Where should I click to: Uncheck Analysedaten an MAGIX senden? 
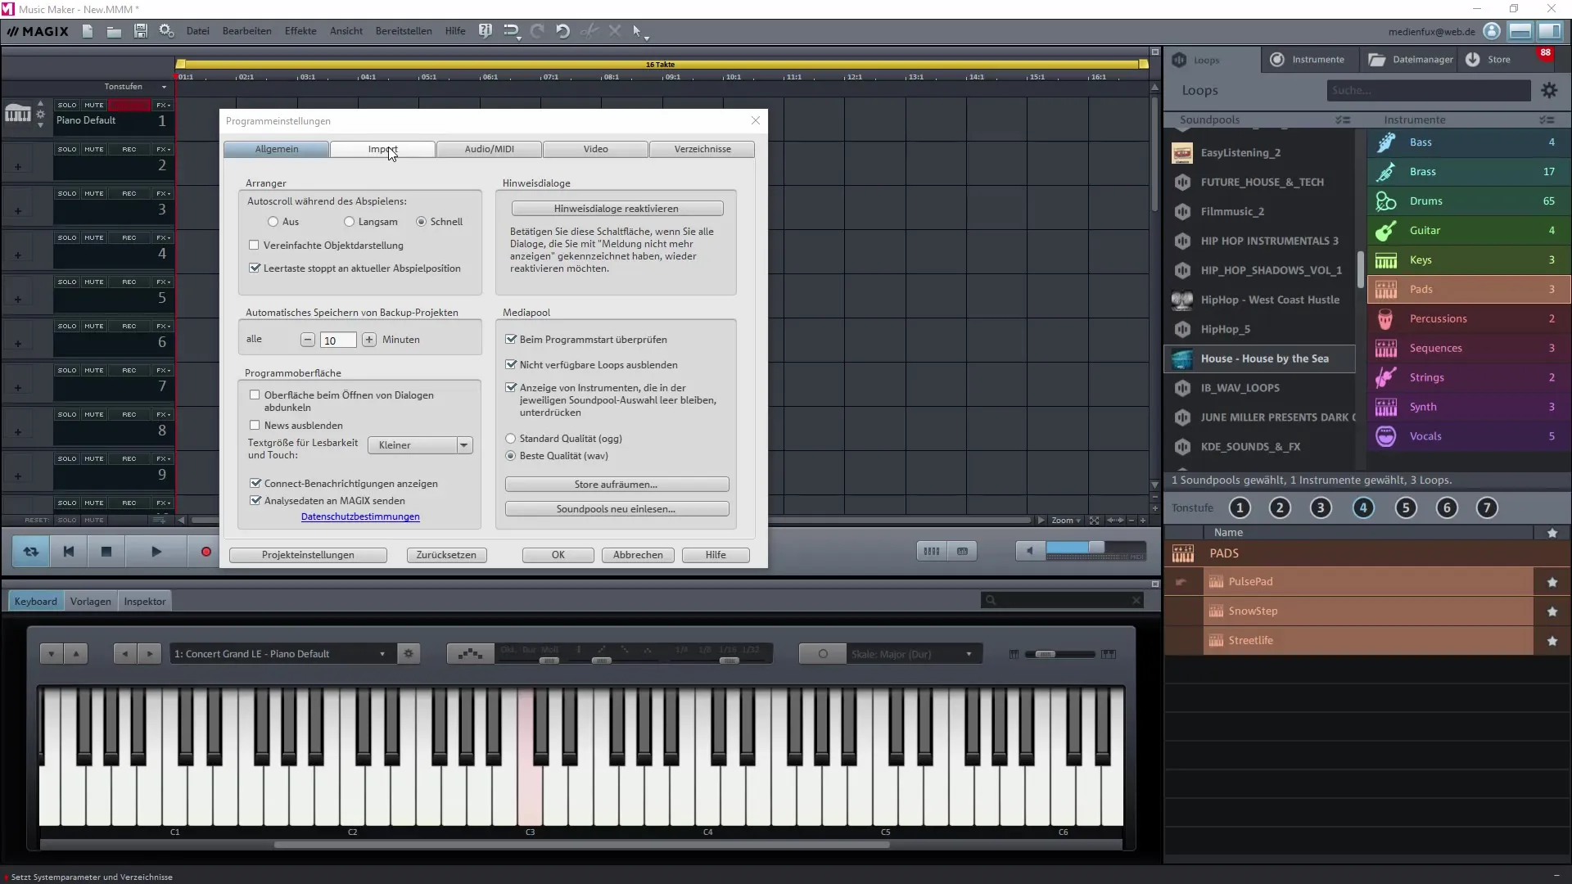click(x=255, y=500)
